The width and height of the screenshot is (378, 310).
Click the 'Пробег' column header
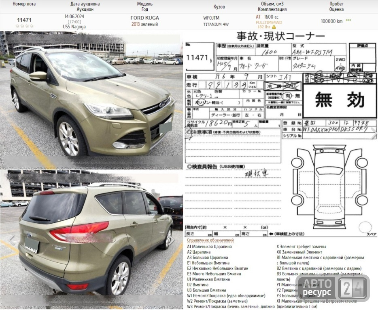point(336,4)
